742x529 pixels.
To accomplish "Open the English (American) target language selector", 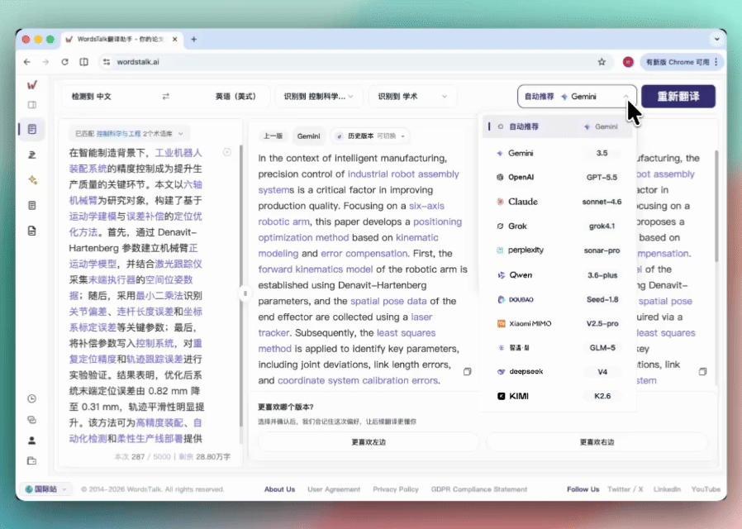I will 235,97.
